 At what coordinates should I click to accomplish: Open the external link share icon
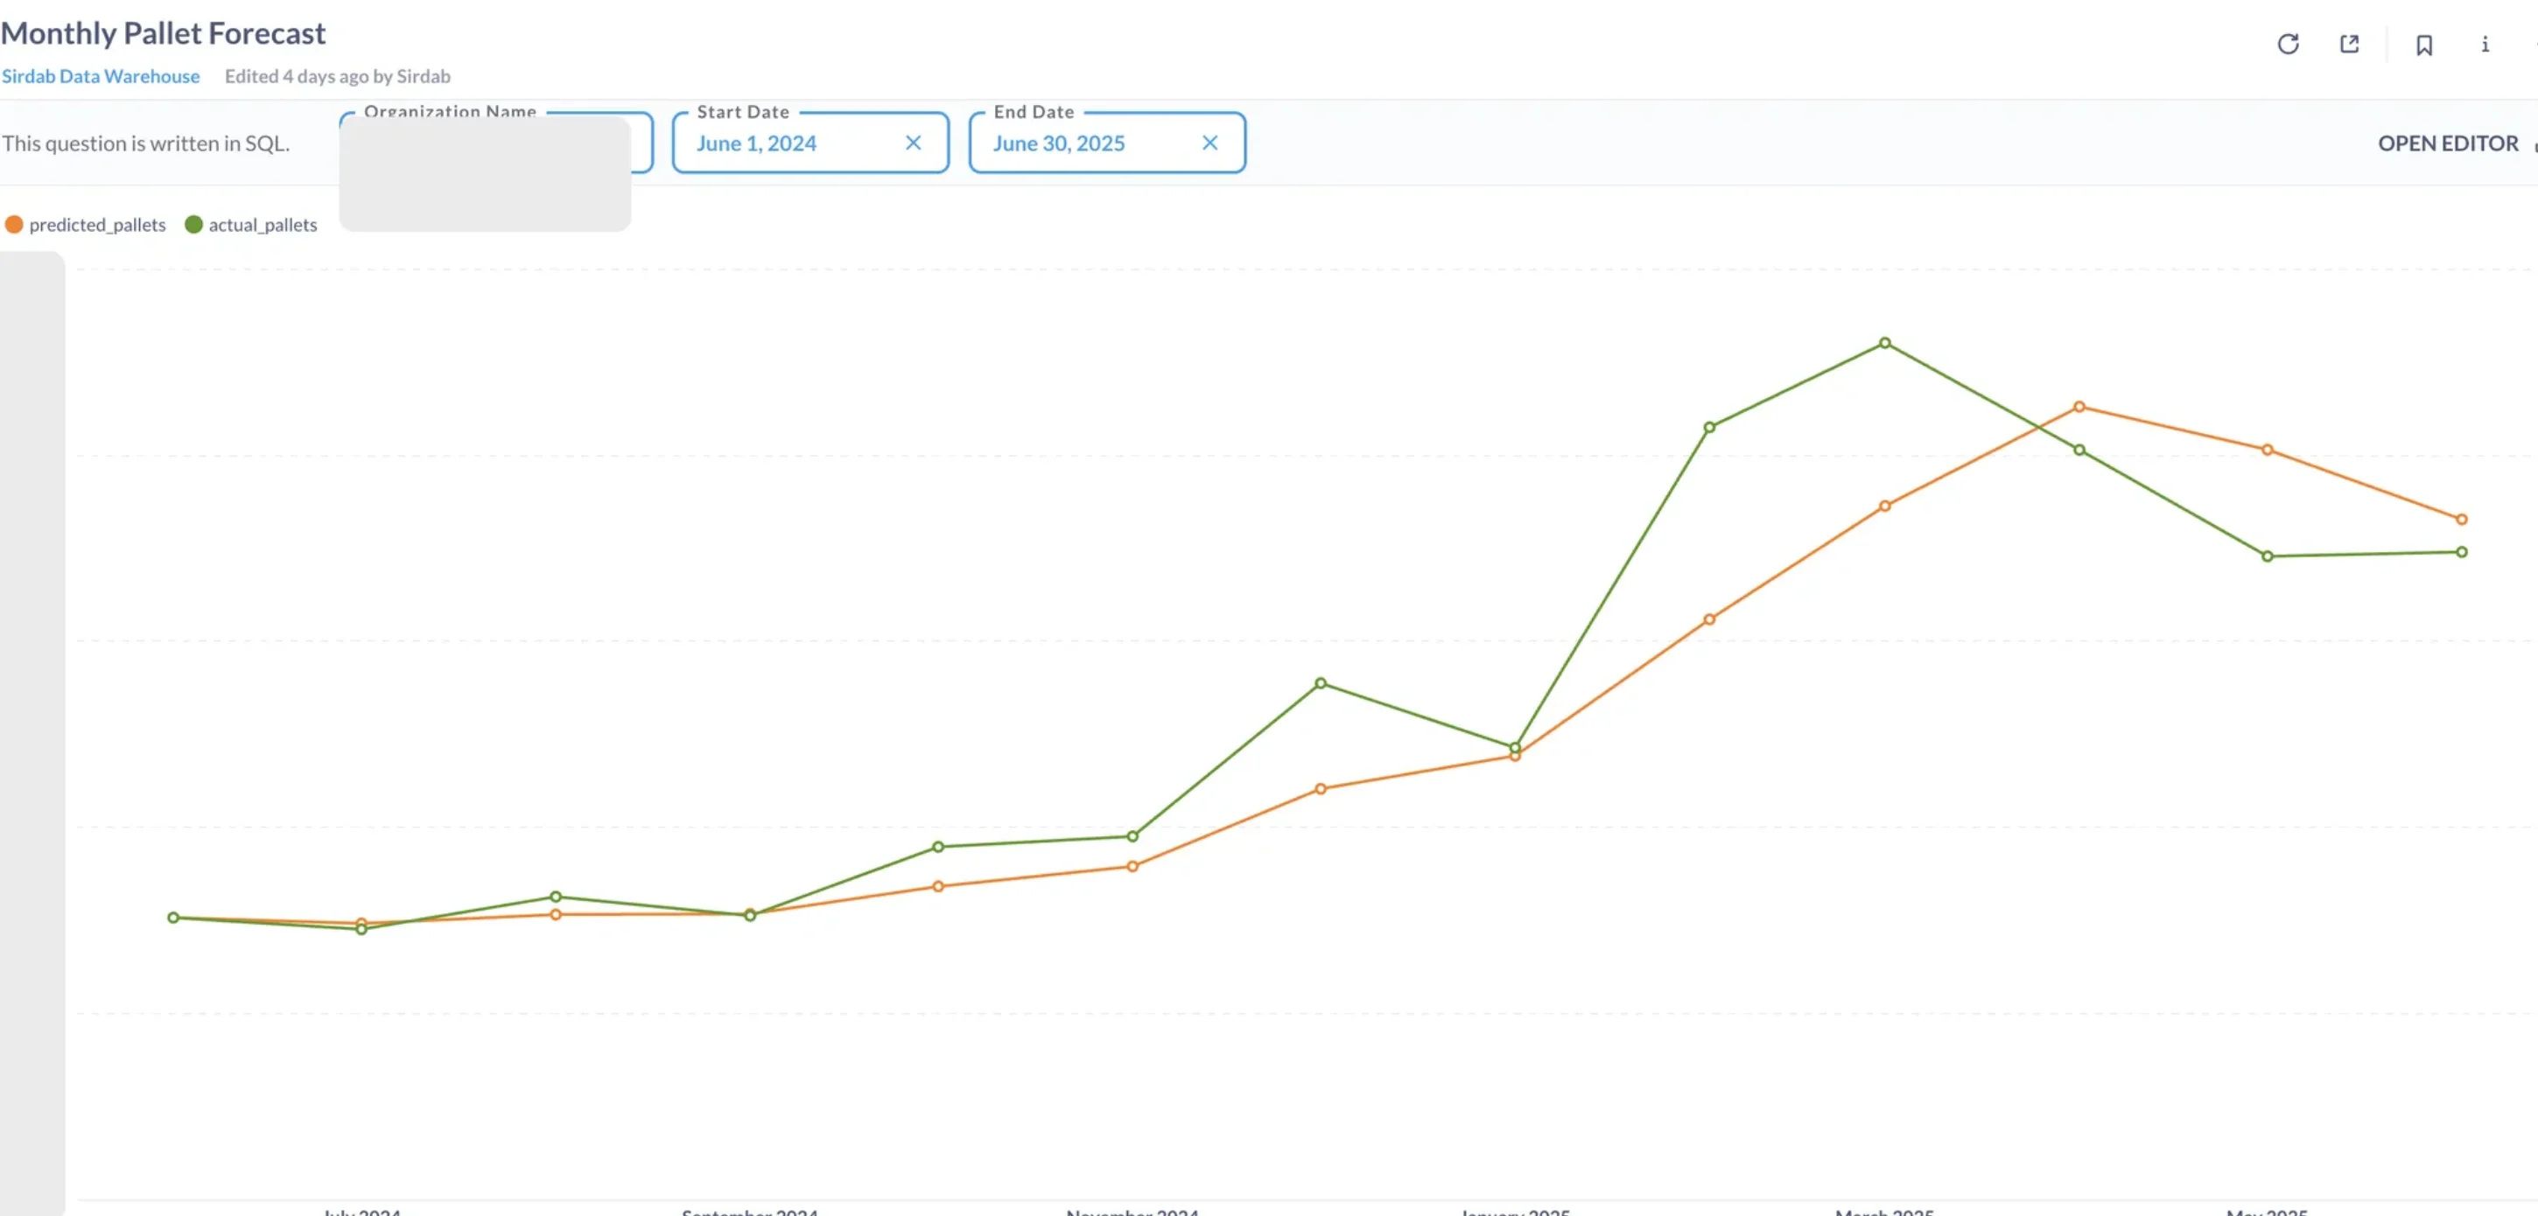point(2350,45)
